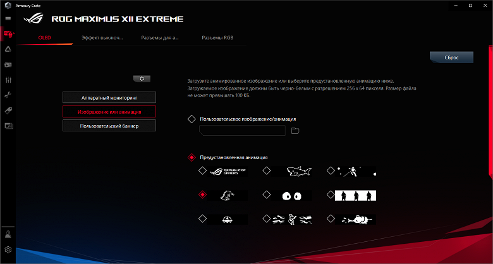Open the Featured deals tag icon
This screenshot has width=493, height=264.
[x=8, y=111]
